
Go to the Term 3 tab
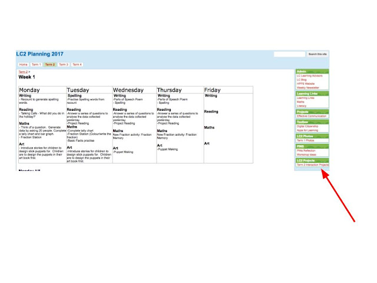[x=64, y=64]
